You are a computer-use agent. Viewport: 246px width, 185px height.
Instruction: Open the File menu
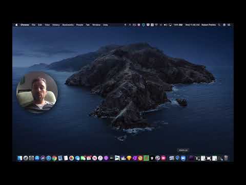(x=33, y=25)
